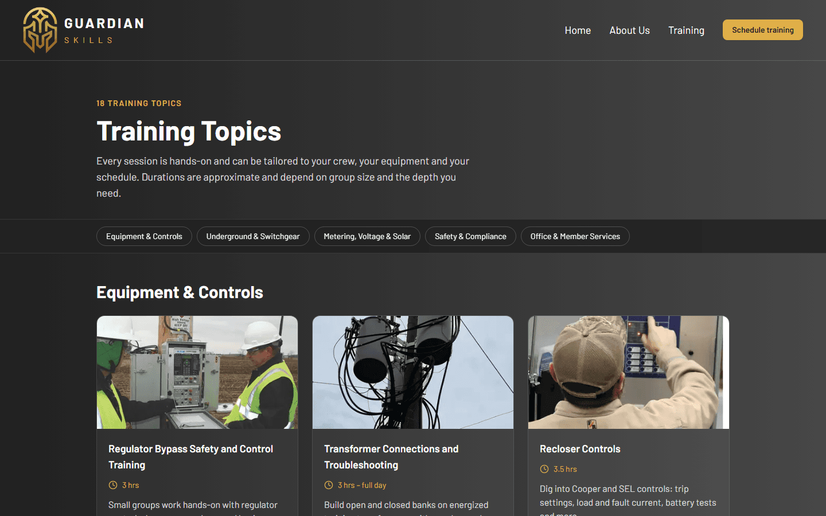Click the '3 hrs' duration text
This screenshot has height=516, width=826.
click(x=131, y=485)
